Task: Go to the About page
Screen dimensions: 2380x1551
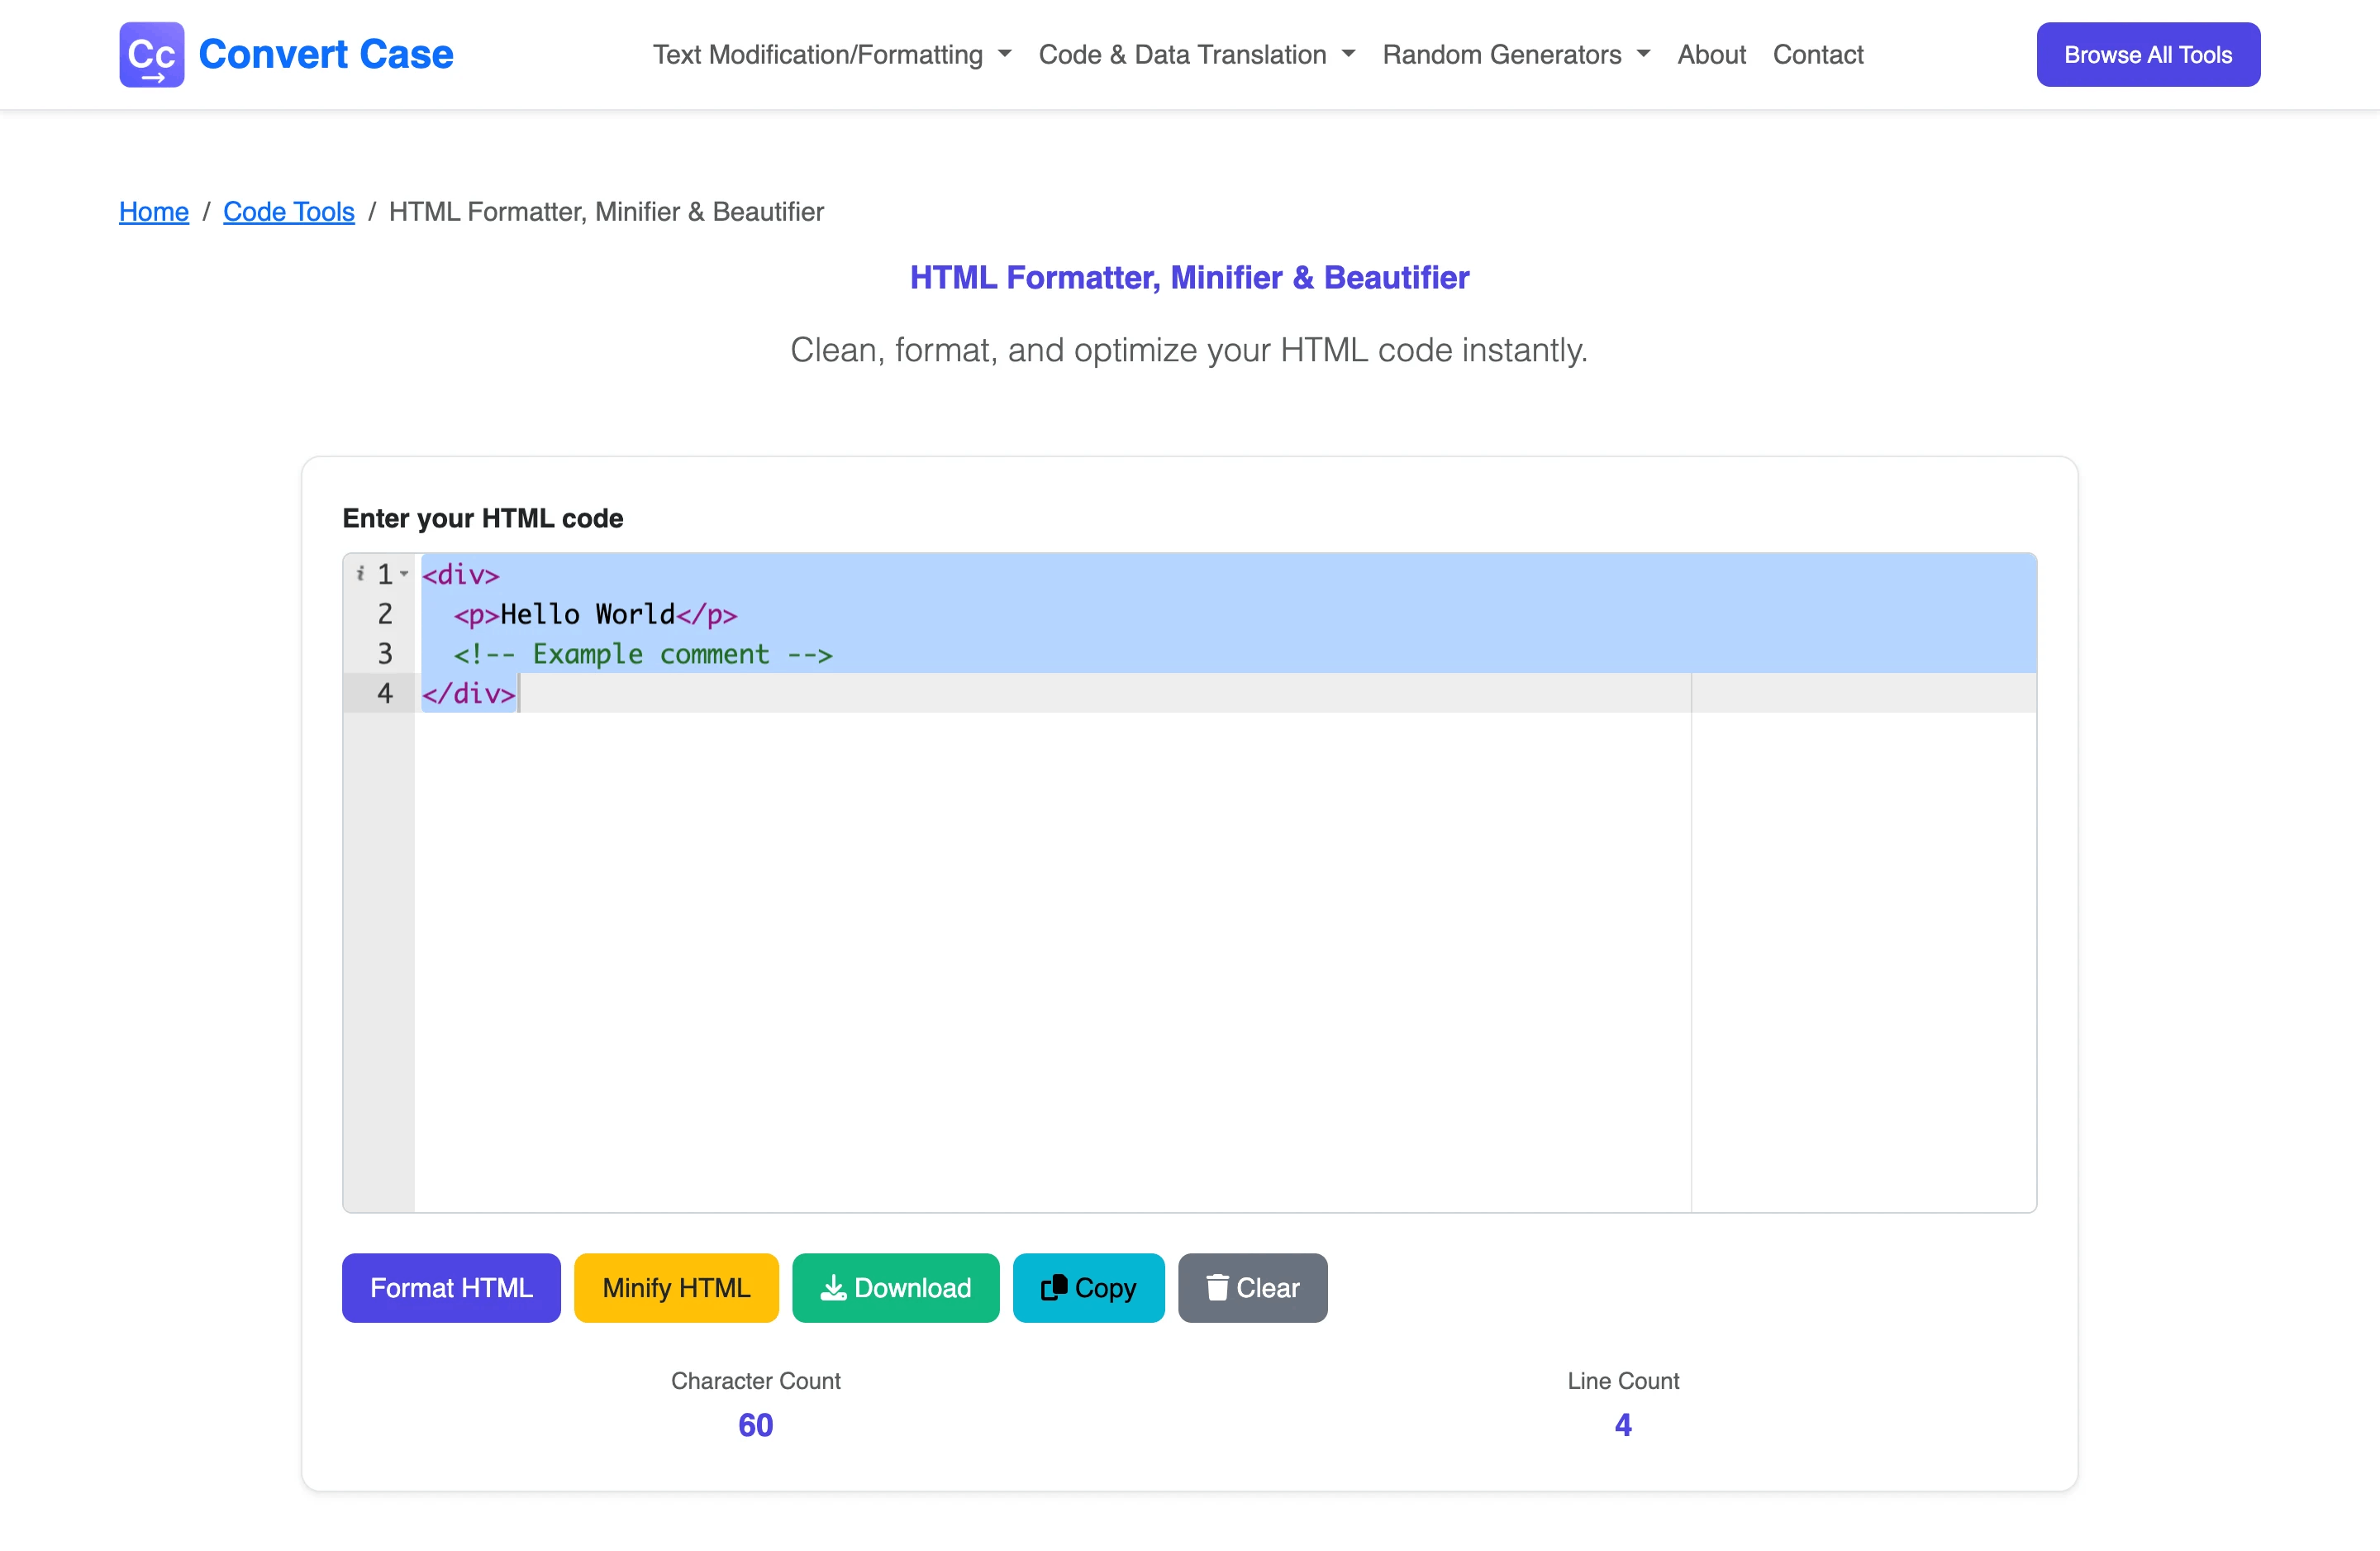Action: 1711,54
